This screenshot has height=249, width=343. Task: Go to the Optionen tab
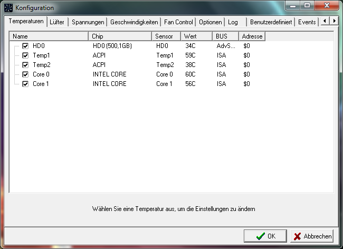(210, 22)
